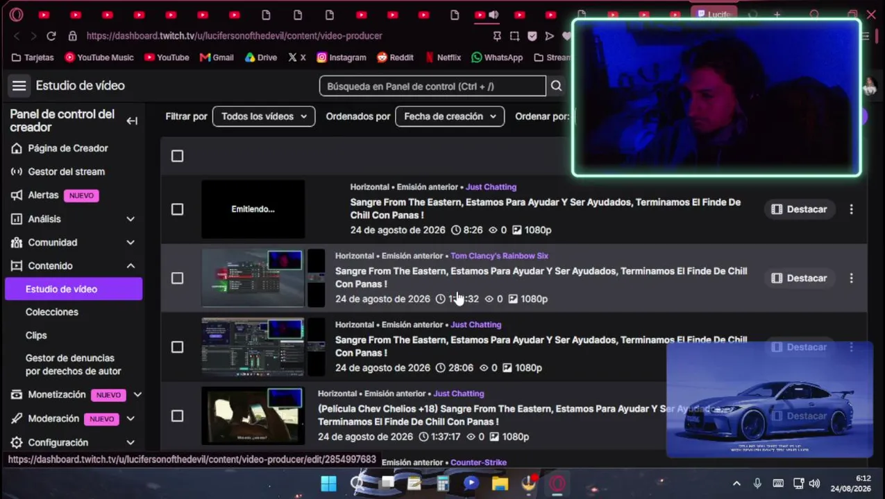Open the Película Chev Chelios video thumbnail
Viewport: 885px width, 499px height.
click(x=253, y=416)
